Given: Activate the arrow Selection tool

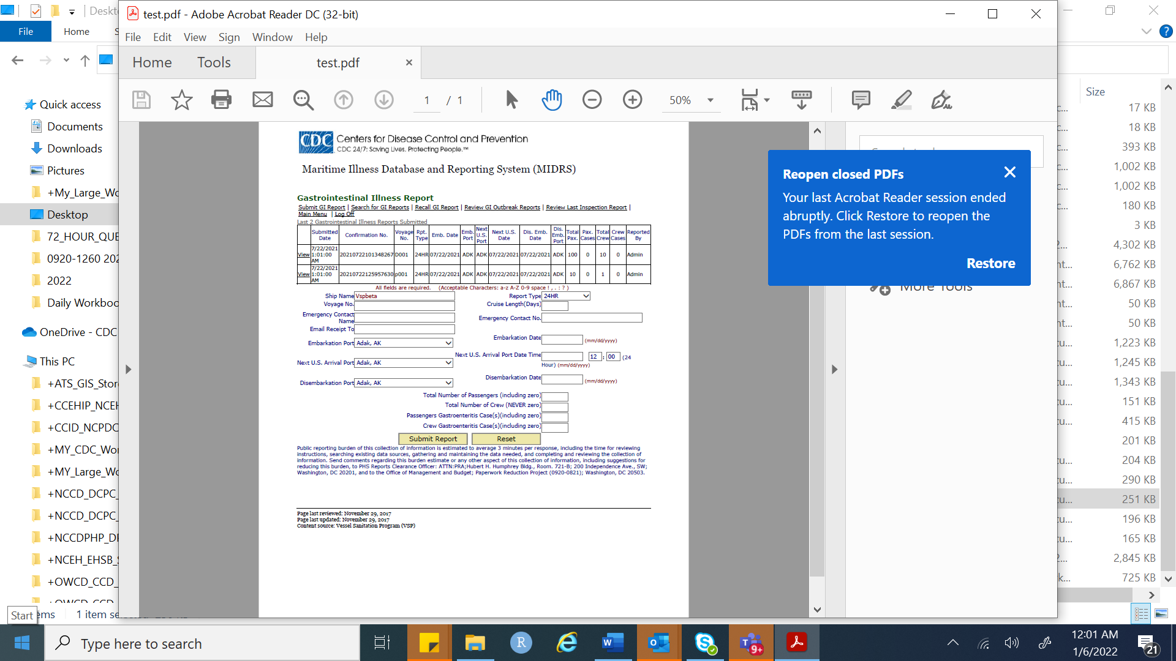Looking at the screenshot, I should click(x=511, y=100).
